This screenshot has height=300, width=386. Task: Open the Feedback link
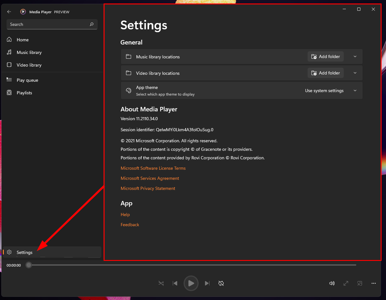[130, 225]
